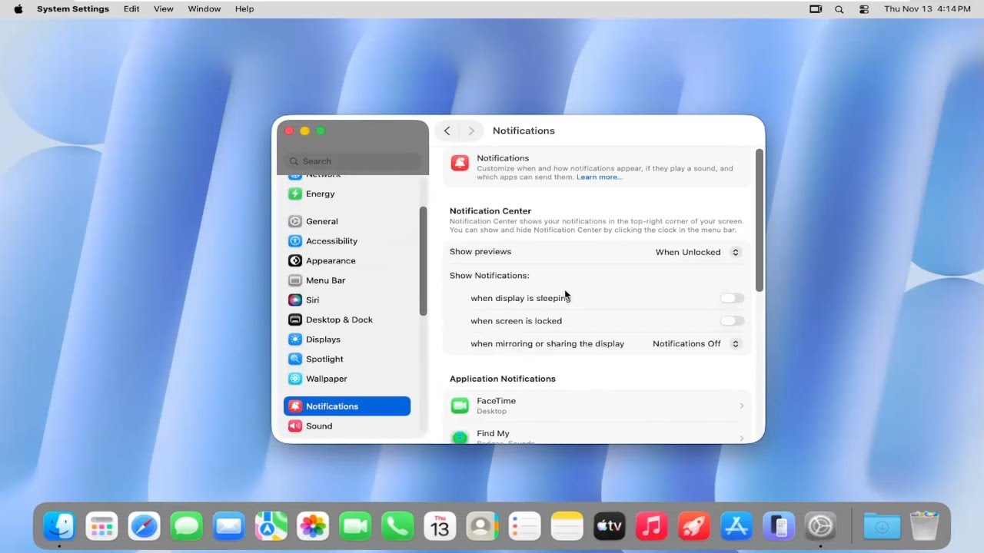
Task: Open the Window menu
Action: click(x=204, y=9)
